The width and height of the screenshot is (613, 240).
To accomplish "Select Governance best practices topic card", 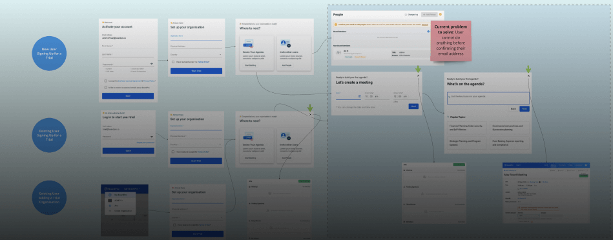I will [510, 127].
